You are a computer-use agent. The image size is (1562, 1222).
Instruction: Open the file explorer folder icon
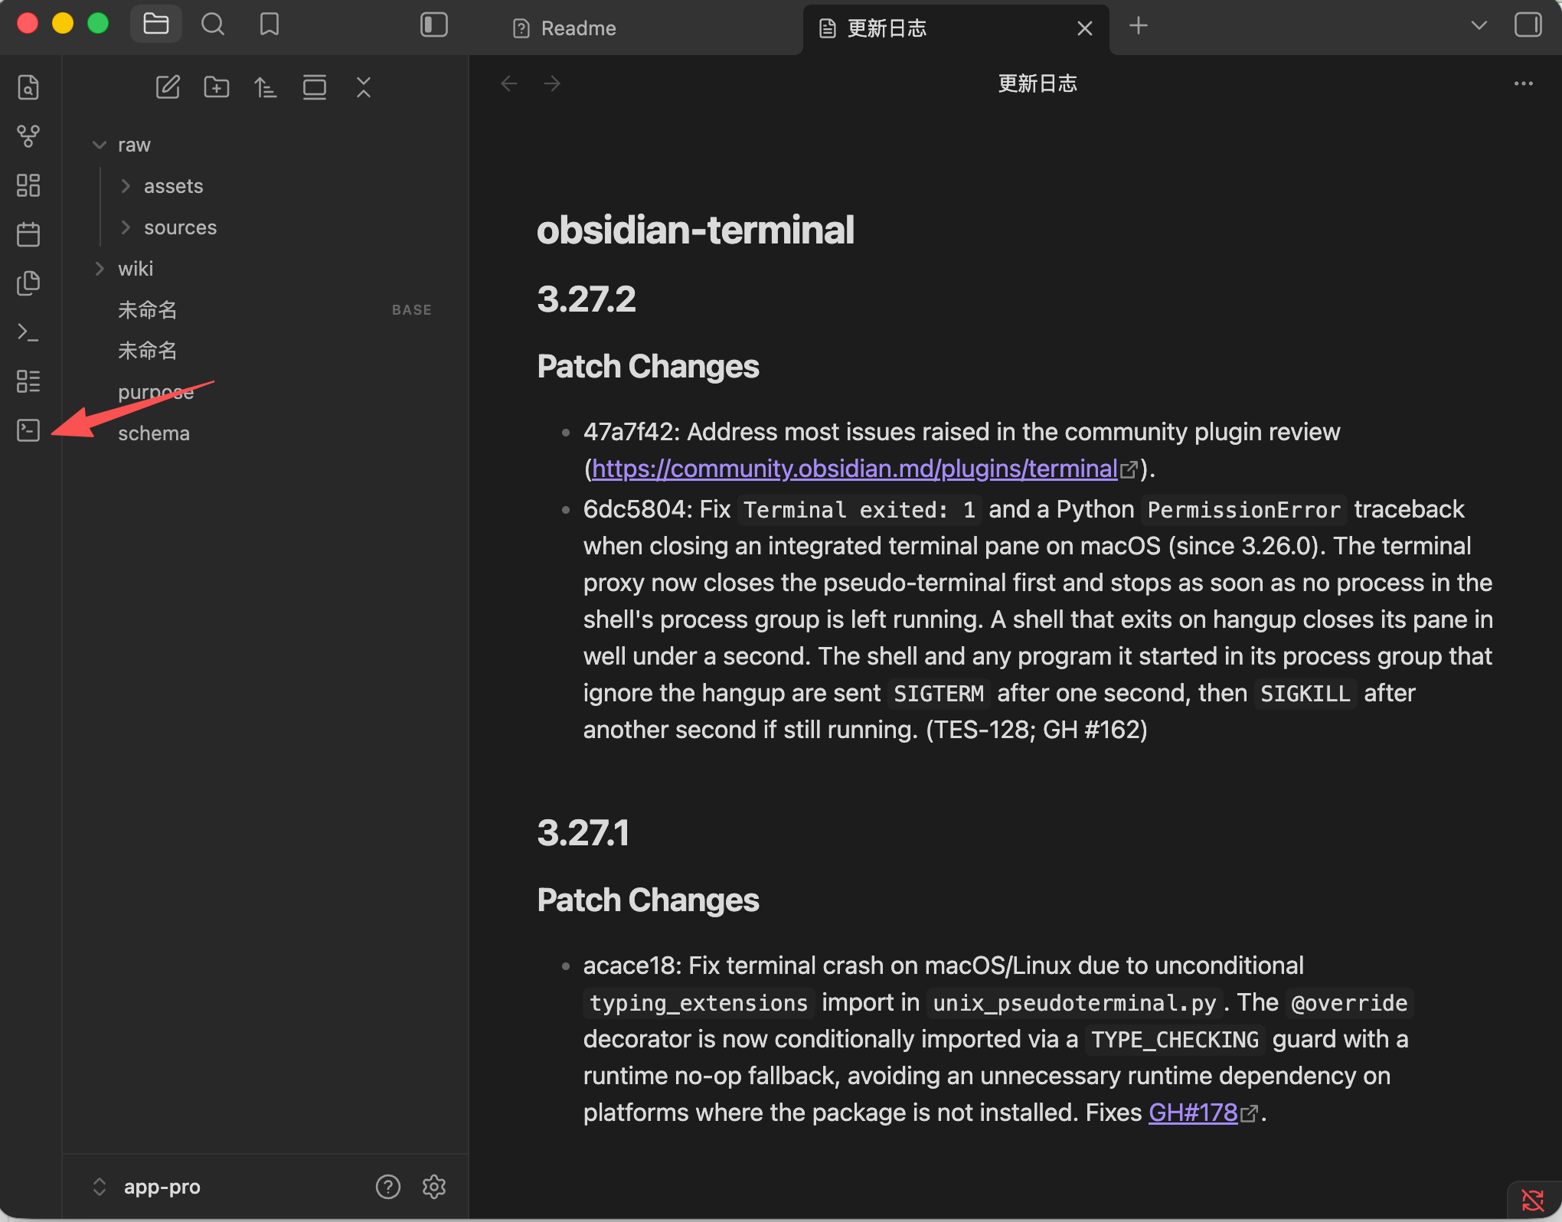click(x=156, y=25)
